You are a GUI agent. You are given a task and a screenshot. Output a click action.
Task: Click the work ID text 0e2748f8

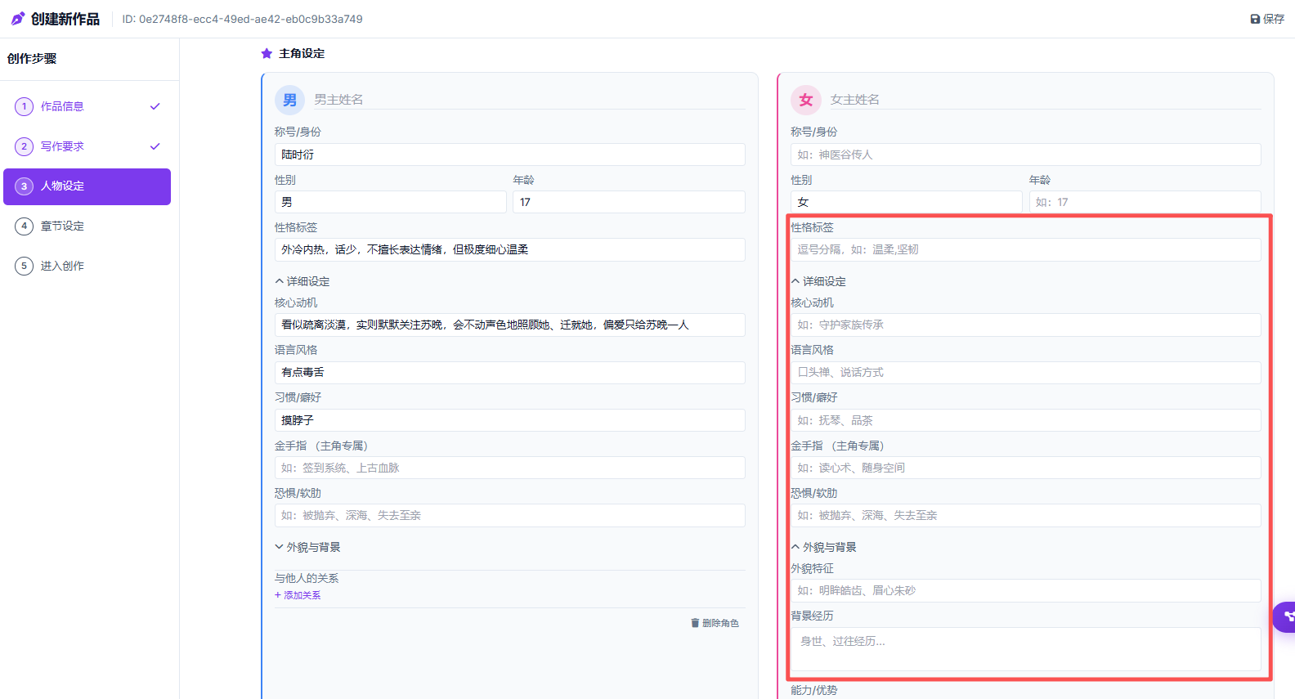(x=242, y=19)
